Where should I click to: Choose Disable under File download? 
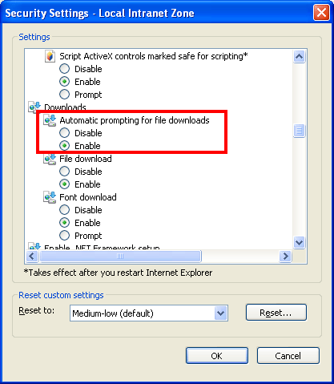point(64,172)
